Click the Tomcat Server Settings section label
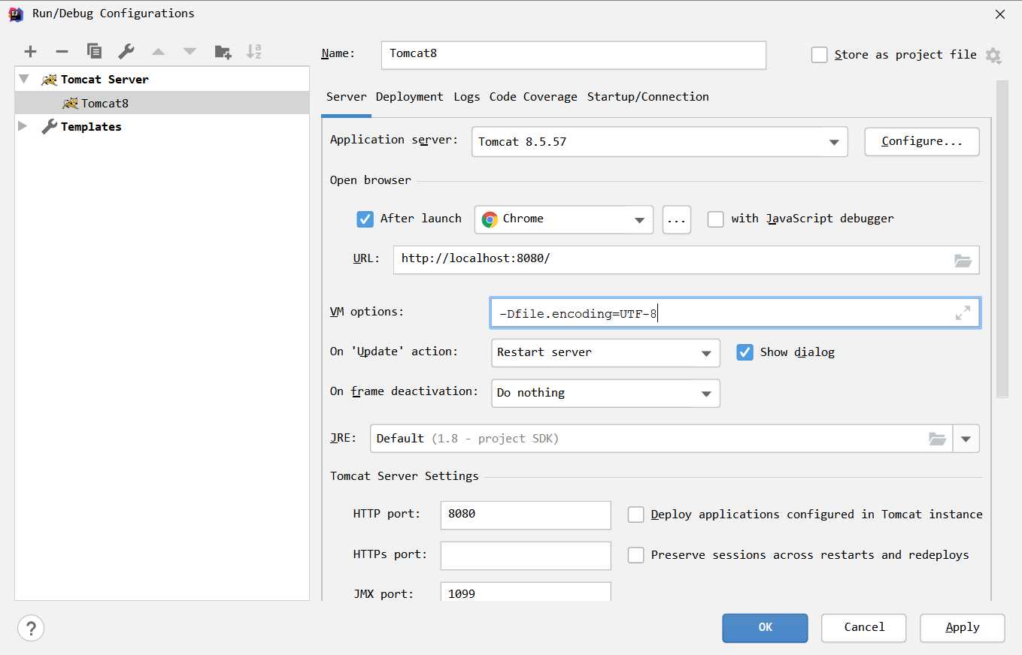Screen dimensions: 1022x655 tap(405, 476)
